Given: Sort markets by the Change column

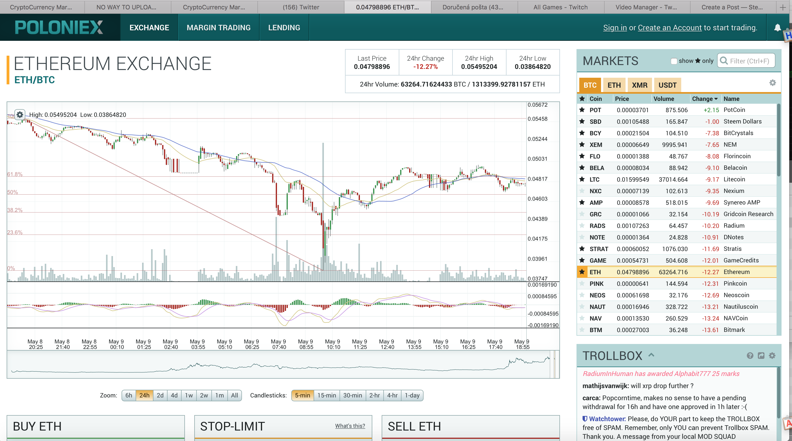Looking at the screenshot, I should tap(705, 99).
